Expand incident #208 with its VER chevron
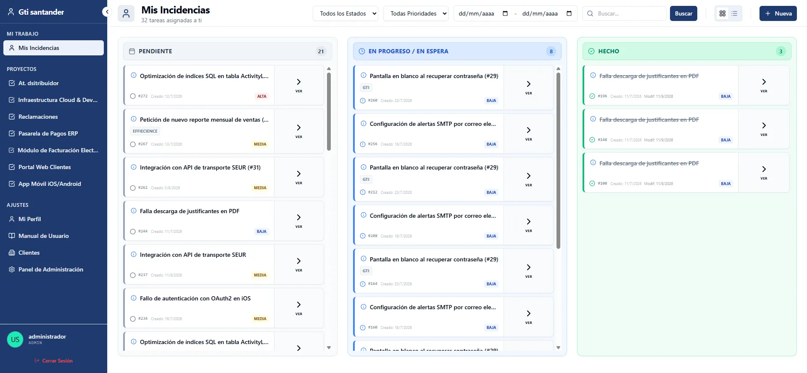The height and width of the screenshot is (373, 807). click(529, 225)
